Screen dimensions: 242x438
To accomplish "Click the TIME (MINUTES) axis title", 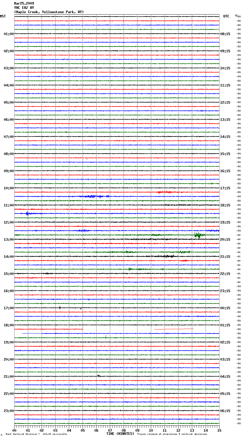I will pyautogui.click(x=120, y=434).
